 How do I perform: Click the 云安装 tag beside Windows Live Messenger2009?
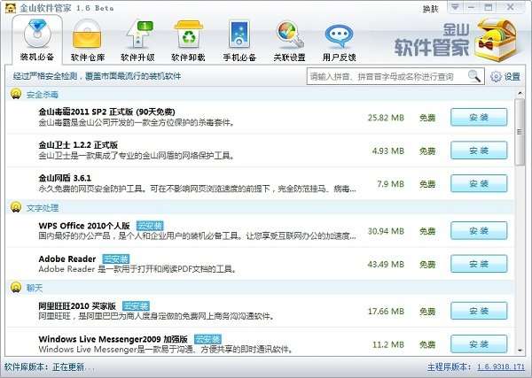207,339
